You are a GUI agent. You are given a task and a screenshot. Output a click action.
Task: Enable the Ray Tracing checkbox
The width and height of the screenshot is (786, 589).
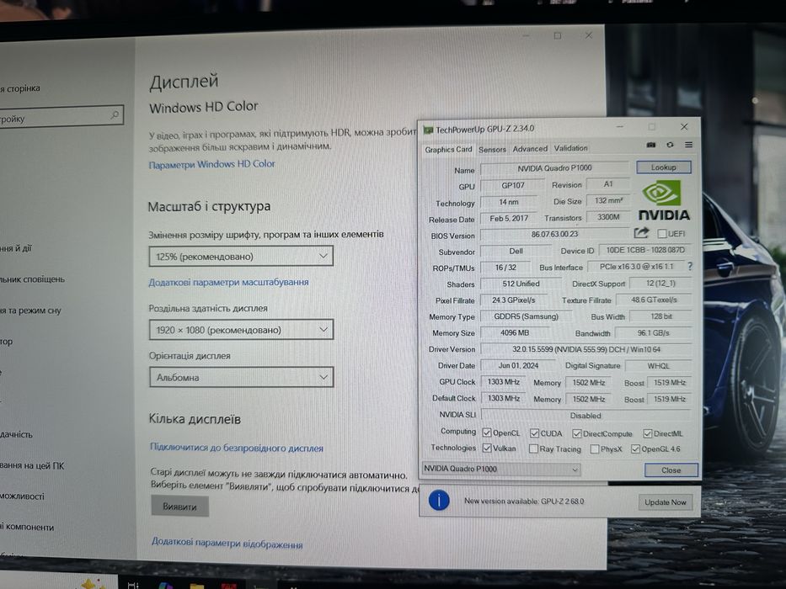click(x=533, y=448)
